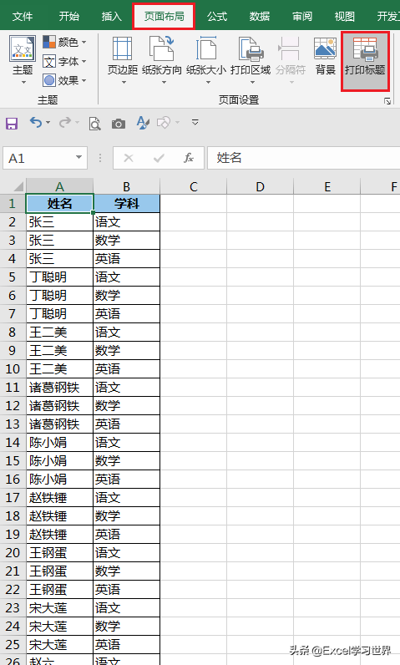Open theme Effects (效果) menu
The height and width of the screenshot is (665, 400).
click(64, 80)
